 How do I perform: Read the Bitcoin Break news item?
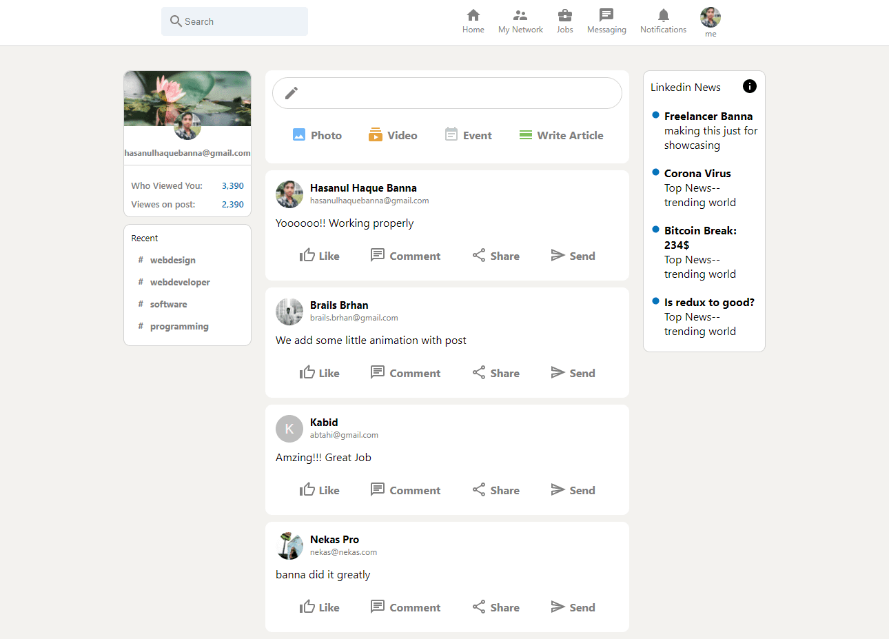700,238
